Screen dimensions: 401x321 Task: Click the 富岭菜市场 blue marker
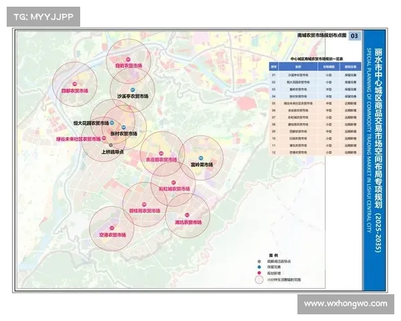[x=201, y=156]
